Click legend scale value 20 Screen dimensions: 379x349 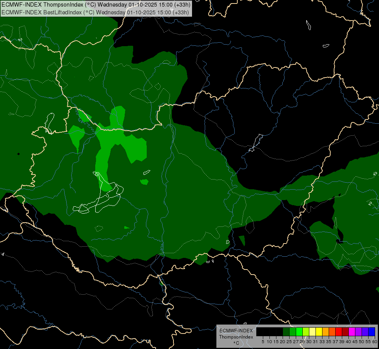(x=283, y=342)
